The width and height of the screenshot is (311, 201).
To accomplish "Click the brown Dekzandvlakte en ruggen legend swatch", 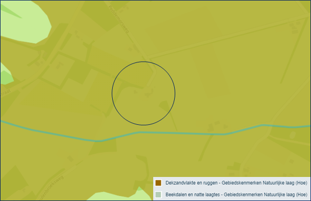I will pos(158,183).
